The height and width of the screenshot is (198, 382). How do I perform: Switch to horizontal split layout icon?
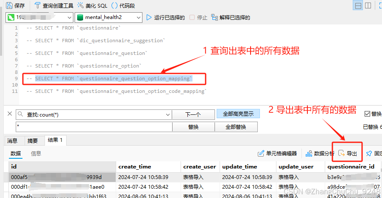click(x=358, y=5)
